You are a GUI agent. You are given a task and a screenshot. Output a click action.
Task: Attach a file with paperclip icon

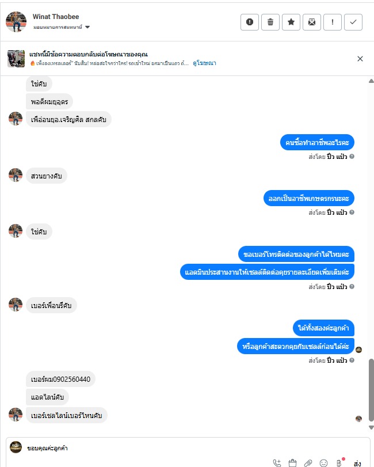click(x=308, y=463)
